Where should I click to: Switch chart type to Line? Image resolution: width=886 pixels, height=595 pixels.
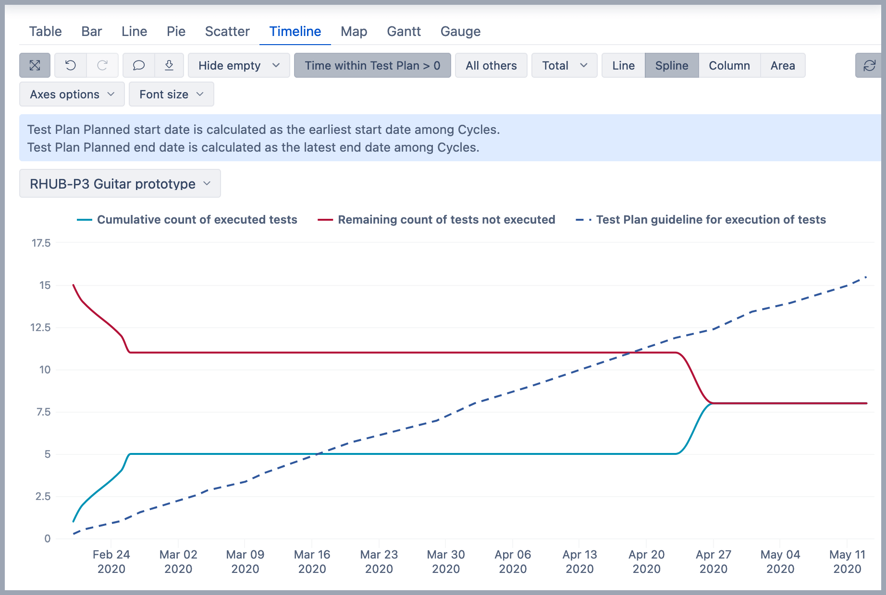click(x=623, y=65)
